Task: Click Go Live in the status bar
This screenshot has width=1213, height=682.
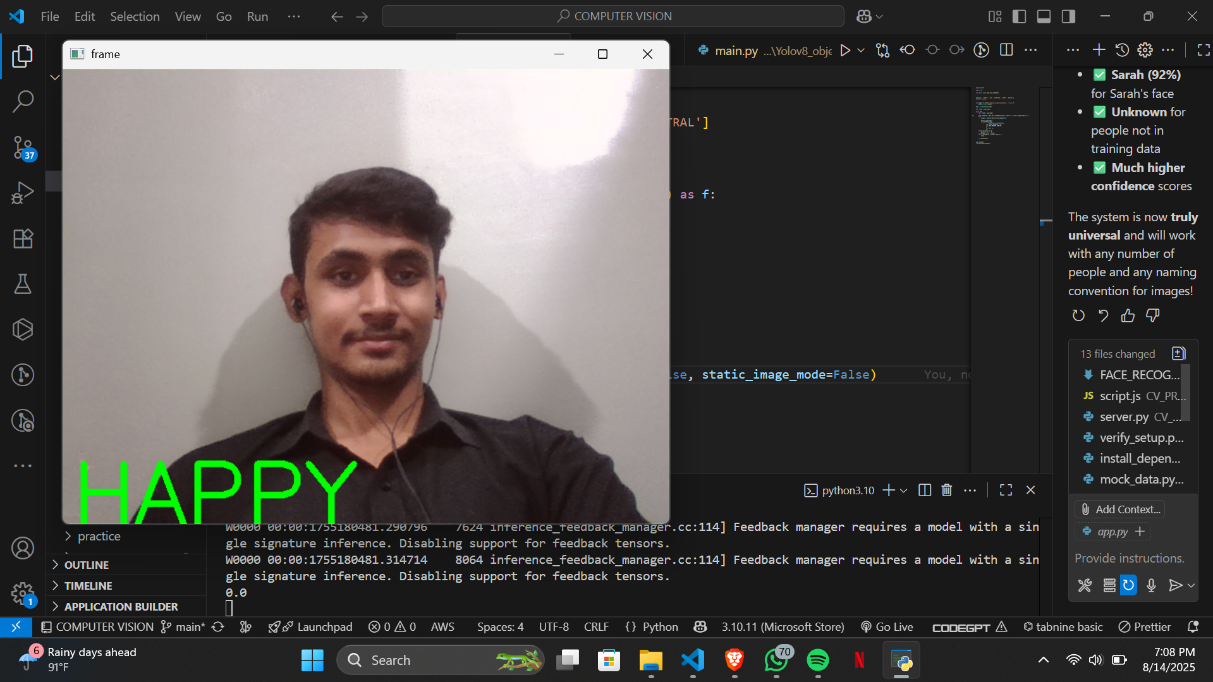Action: [x=887, y=626]
